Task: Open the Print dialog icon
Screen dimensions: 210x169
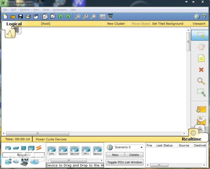Action: 28,17
